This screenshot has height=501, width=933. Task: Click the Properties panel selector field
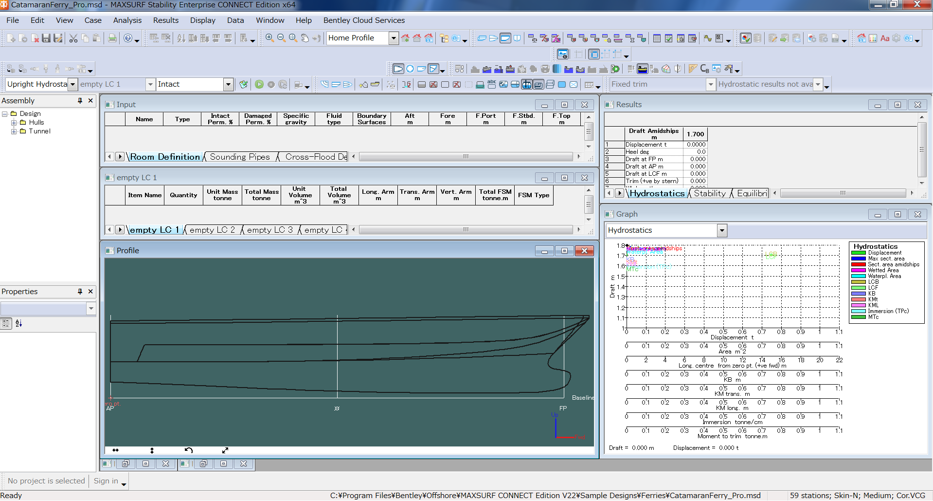click(48, 309)
